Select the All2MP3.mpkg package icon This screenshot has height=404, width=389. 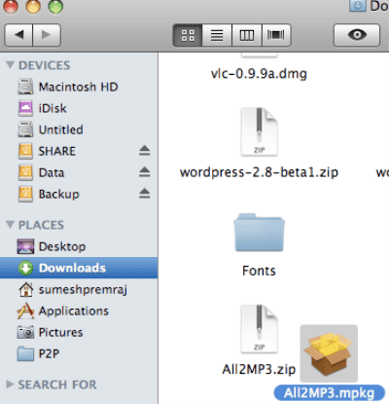pyautogui.click(x=329, y=353)
